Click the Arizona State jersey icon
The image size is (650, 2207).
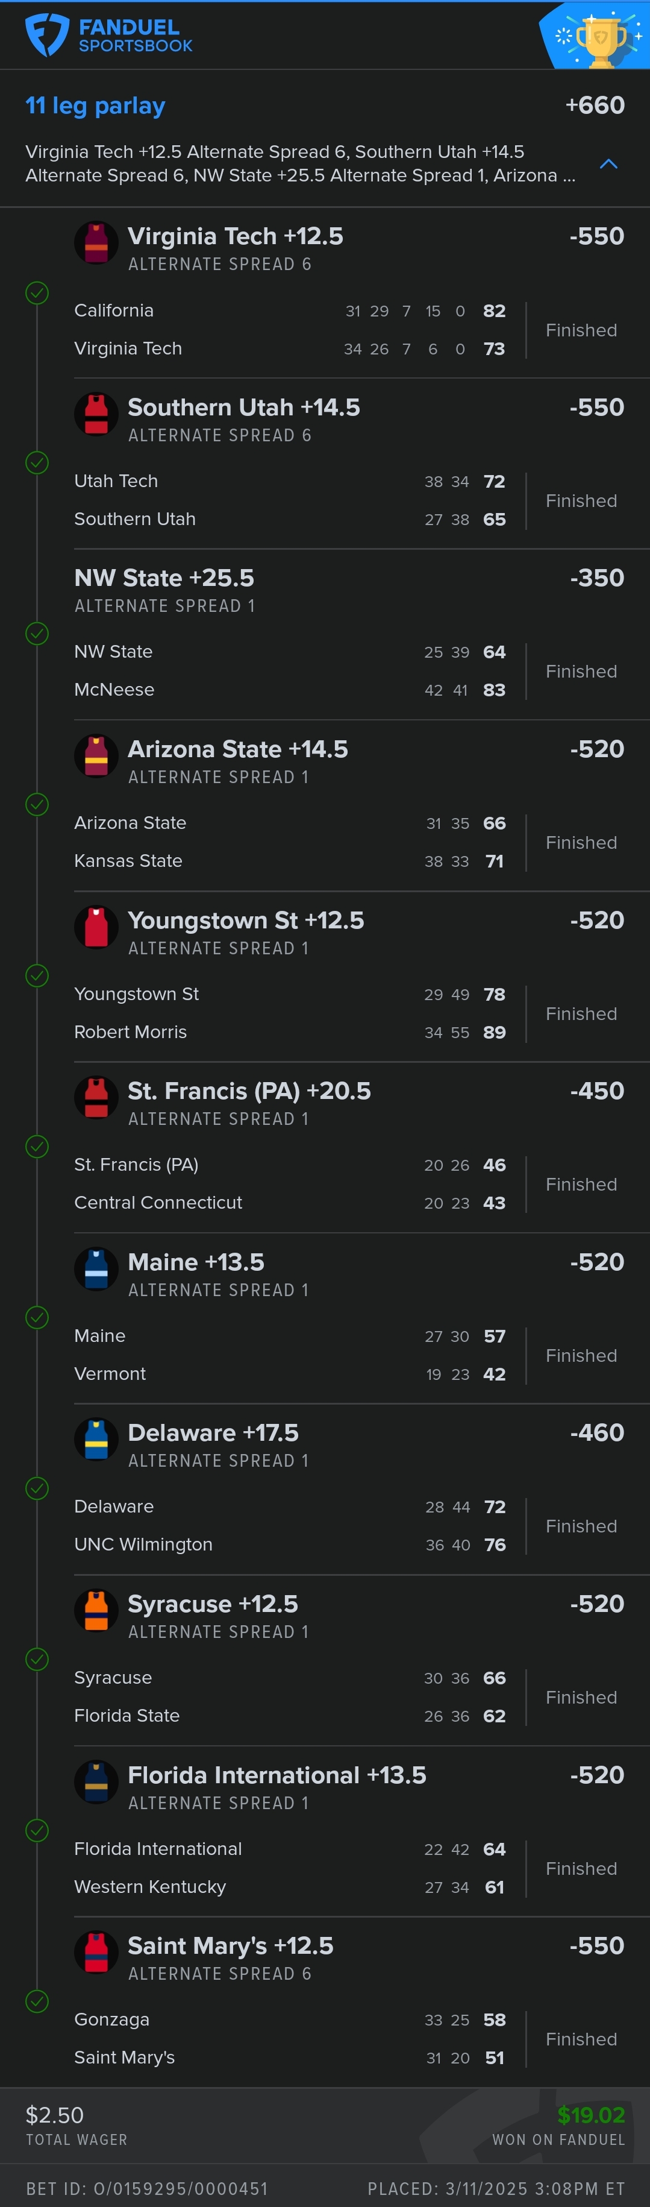pyautogui.click(x=96, y=755)
